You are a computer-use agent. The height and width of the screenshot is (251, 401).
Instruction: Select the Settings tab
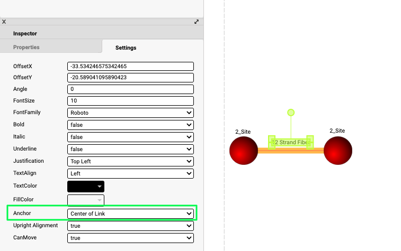click(x=126, y=48)
